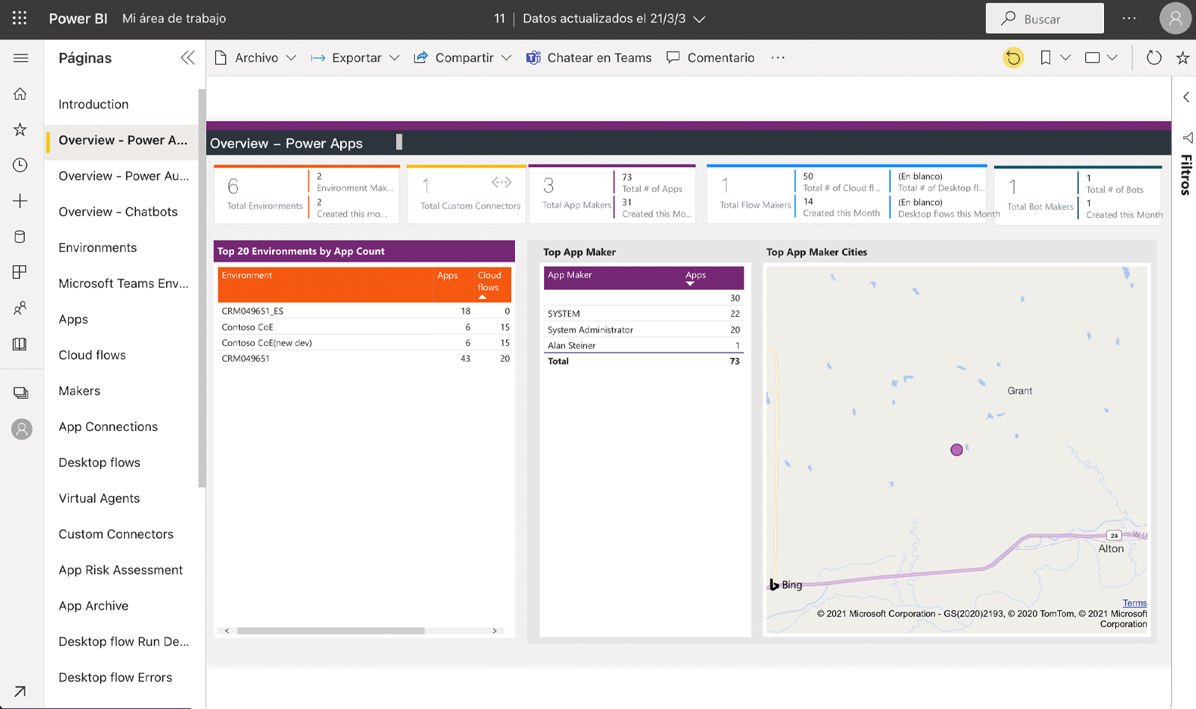Expand the Datos actualizados chevron
The image size is (1196, 709).
click(x=700, y=19)
